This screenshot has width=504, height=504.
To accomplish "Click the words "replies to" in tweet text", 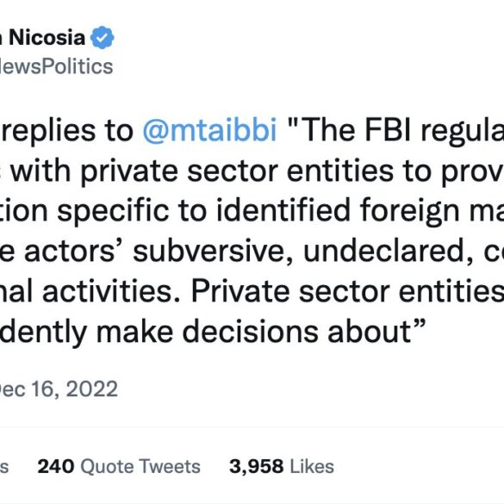I will click(67, 130).
